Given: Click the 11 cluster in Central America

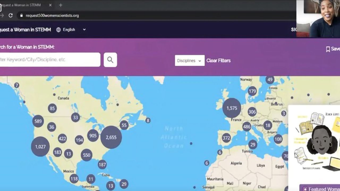Looking at the screenshot, I should point(91,179).
